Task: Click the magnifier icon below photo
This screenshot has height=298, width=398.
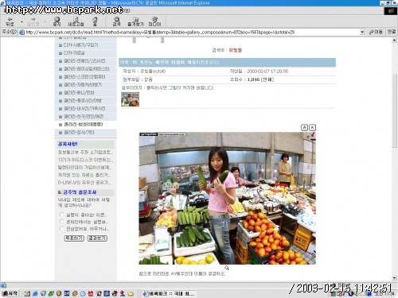Action: [x=227, y=268]
